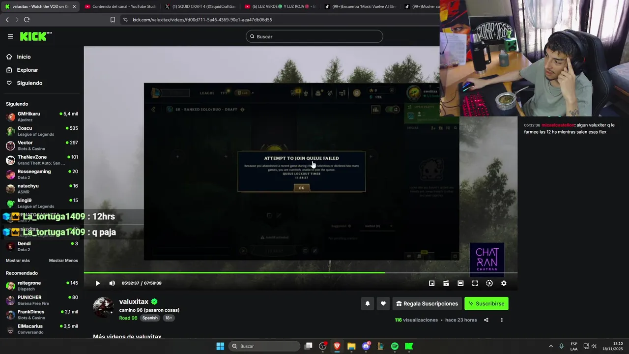The image size is (629, 354).
Task: Open Discord from the taskbar
Action: (366, 346)
